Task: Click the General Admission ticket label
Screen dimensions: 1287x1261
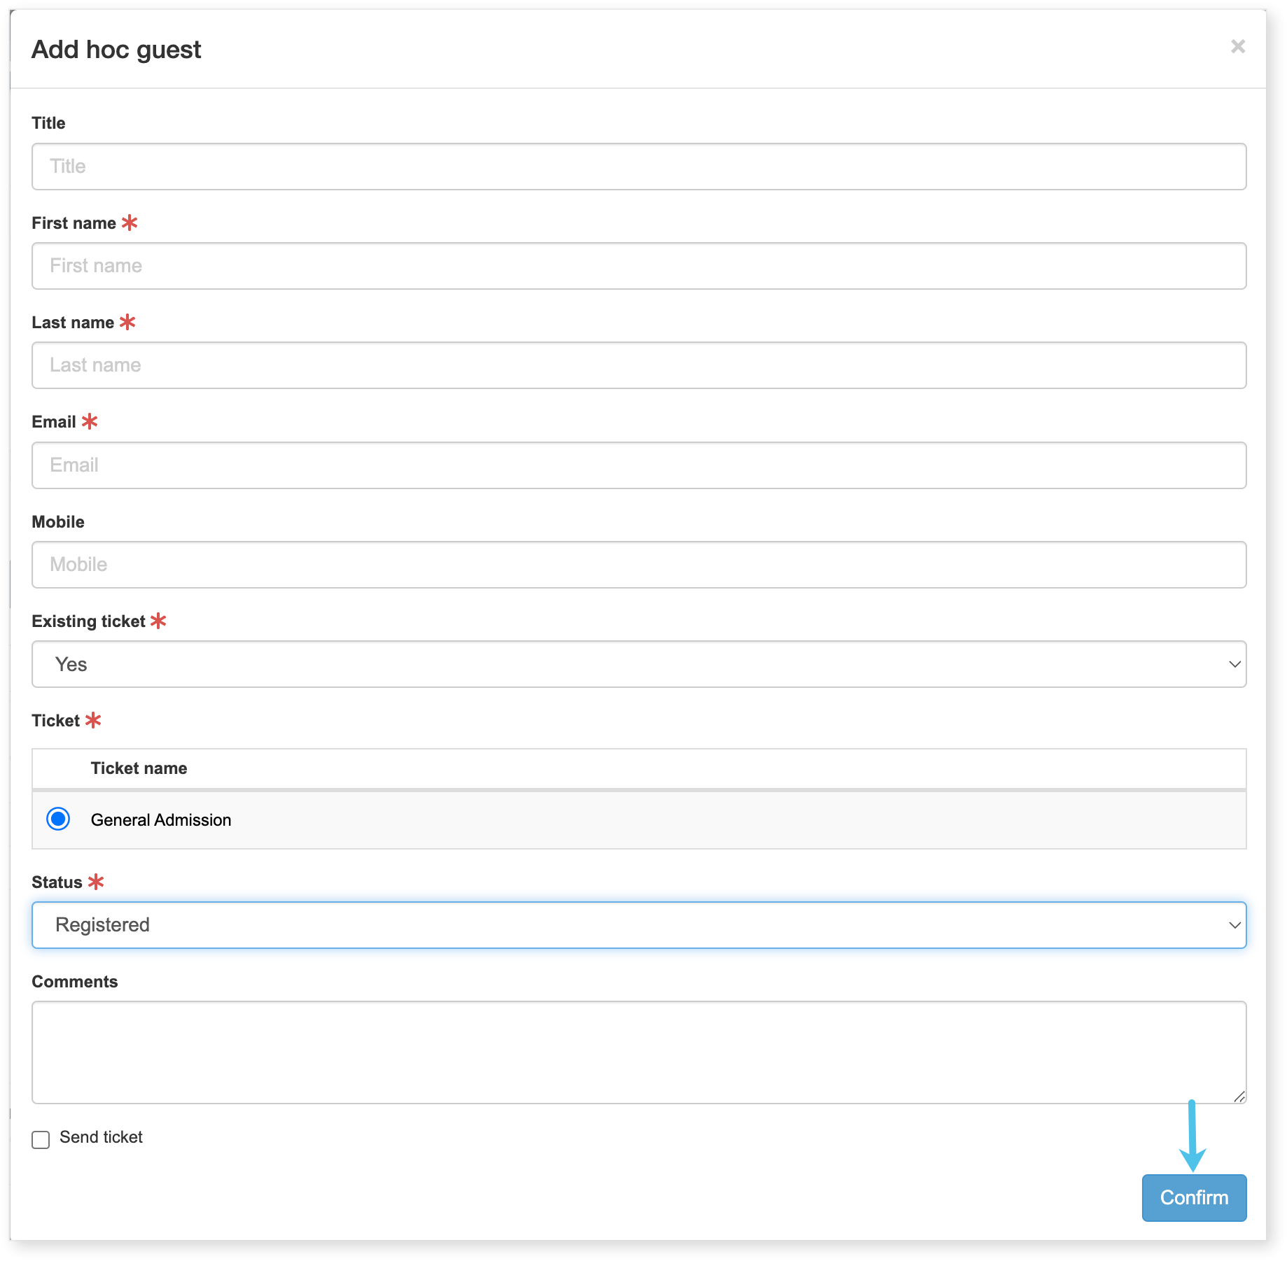Action: tap(161, 819)
